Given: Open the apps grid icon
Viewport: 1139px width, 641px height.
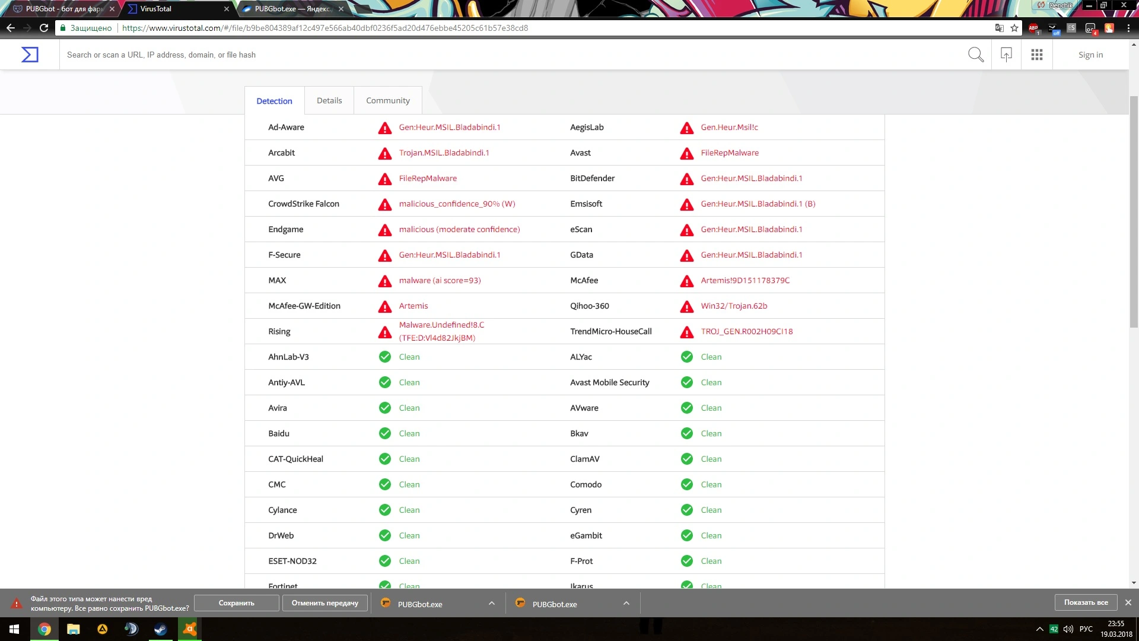Looking at the screenshot, I should click(1037, 55).
